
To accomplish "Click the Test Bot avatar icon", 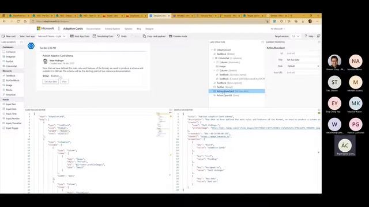I will coord(31,46).
